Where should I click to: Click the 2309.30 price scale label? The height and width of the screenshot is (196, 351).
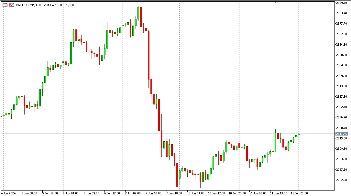[x=342, y=148]
